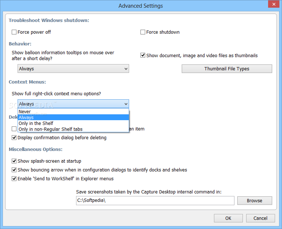Tick the Force shutdown checkbox
282x229 pixels.
pyautogui.click(x=143, y=32)
